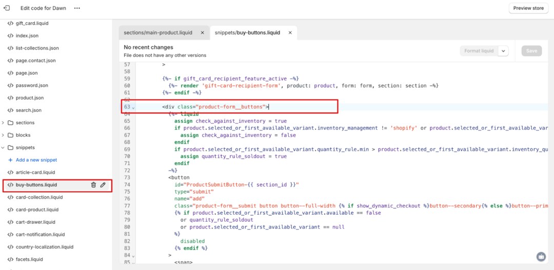Click line number 74 in the gutter

coord(127,184)
